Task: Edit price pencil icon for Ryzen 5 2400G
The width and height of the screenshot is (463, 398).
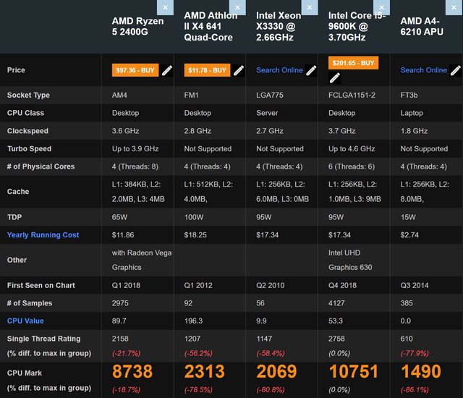Action: (167, 70)
